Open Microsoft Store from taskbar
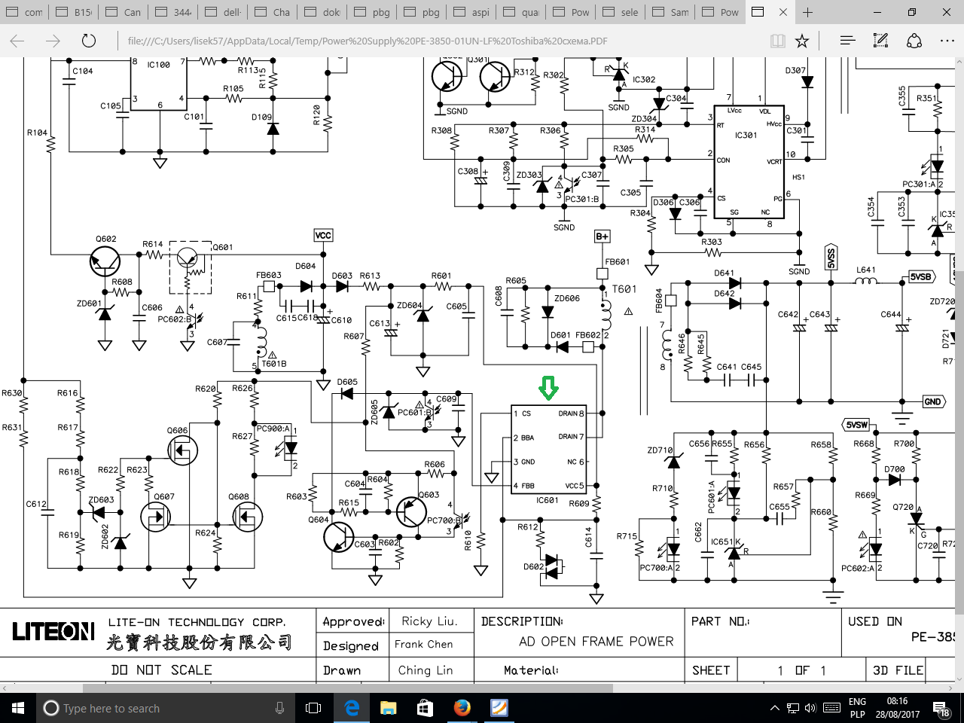 coord(426,708)
